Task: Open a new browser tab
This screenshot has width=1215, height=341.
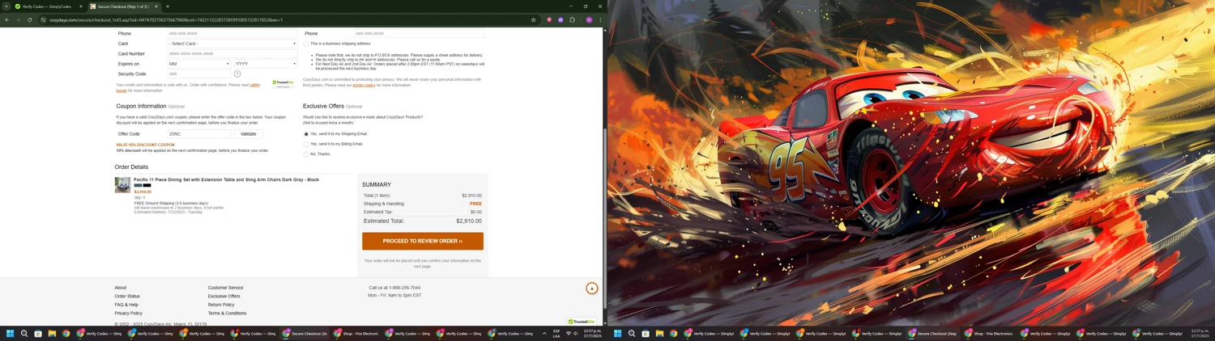Action: 168,6
